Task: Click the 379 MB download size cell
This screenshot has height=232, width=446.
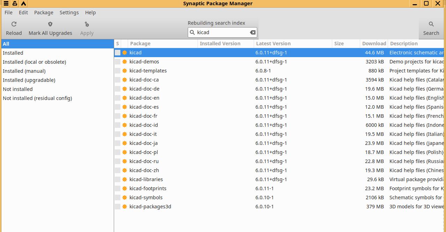Action: (x=375, y=207)
